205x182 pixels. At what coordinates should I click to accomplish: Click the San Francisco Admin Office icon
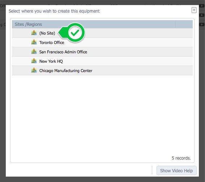click(34, 52)
